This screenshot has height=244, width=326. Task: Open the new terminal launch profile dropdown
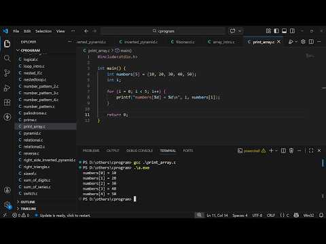click(x=276, y=150)
